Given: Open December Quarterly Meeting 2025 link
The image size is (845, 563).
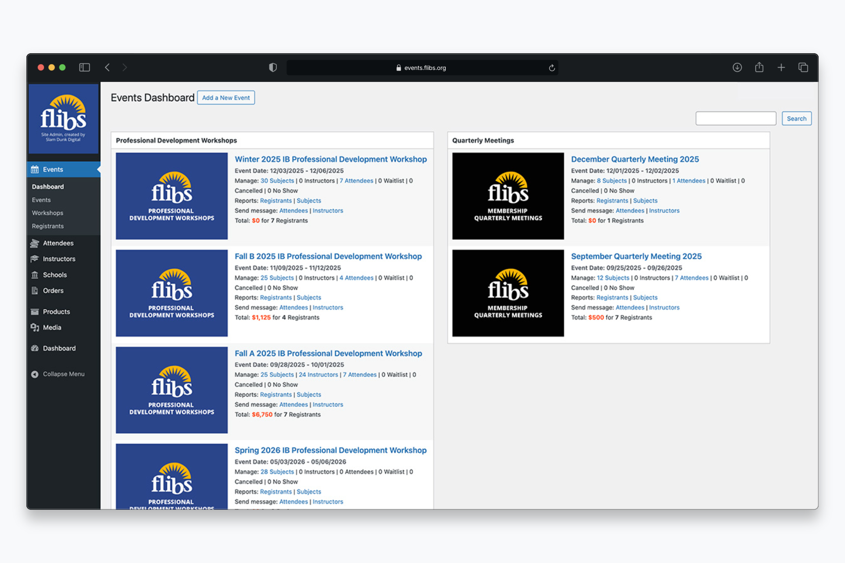Looking at the screenshot, I should tap(635, 159).
